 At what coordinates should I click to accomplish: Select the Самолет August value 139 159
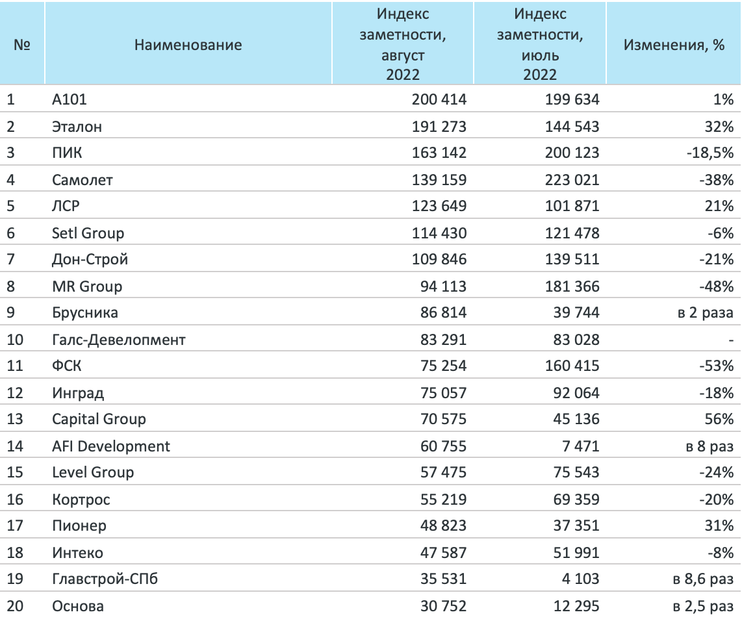pos(439,180)
